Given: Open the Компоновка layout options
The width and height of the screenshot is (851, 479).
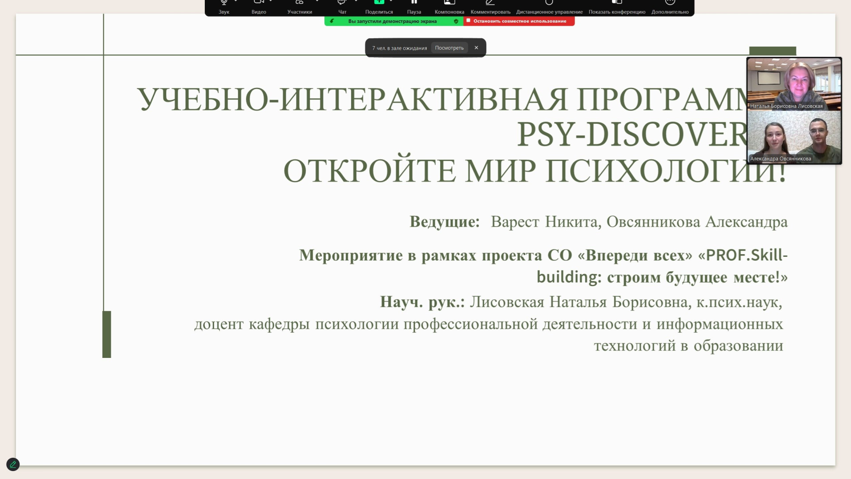Looking at the screenshot, I should click(449, 7).
